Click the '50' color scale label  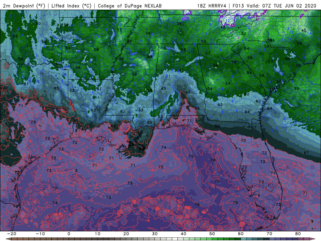pyautogui.click(x=212, y=234)
